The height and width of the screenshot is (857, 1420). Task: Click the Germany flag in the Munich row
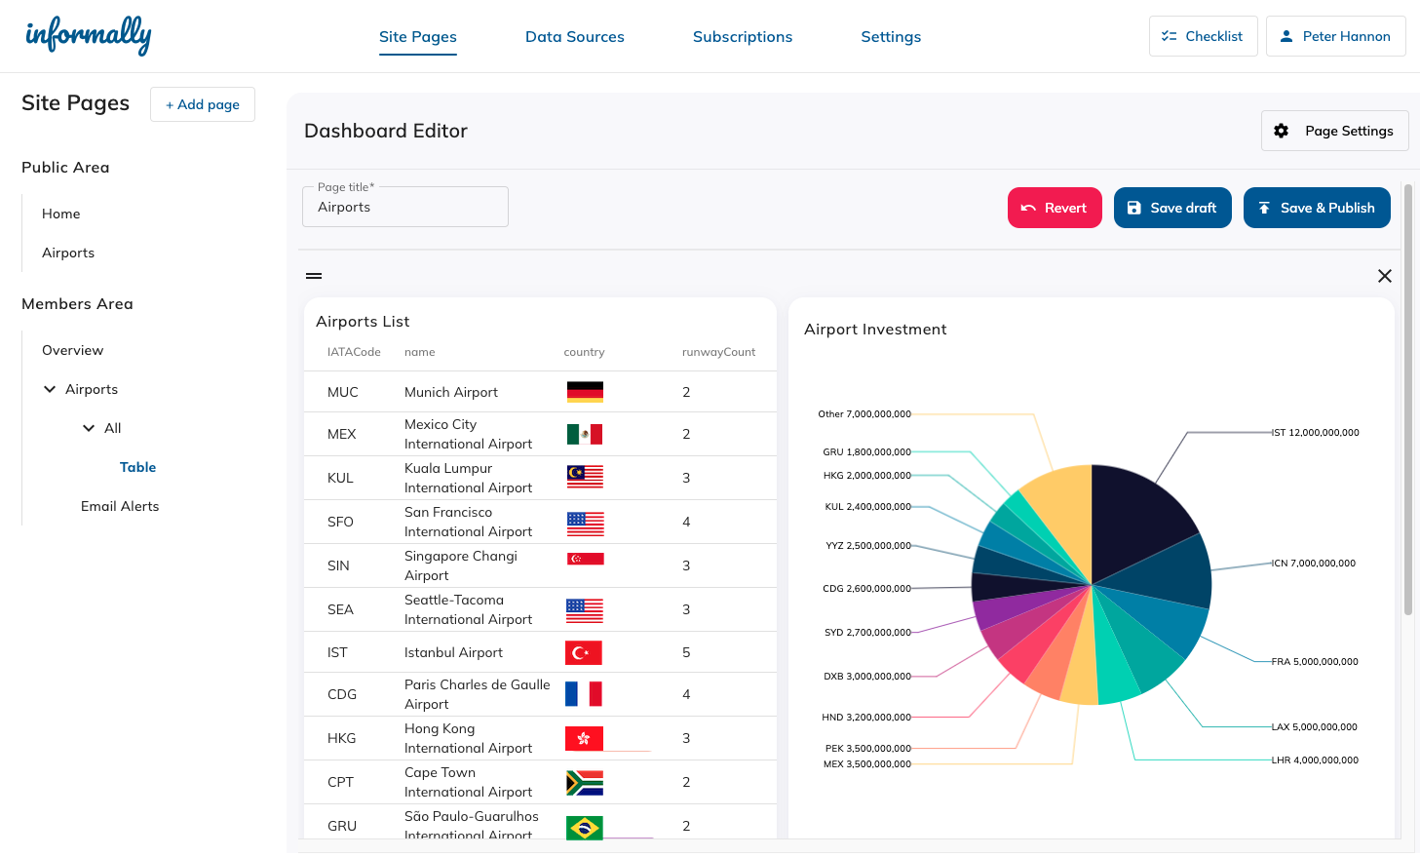(585, 392)
